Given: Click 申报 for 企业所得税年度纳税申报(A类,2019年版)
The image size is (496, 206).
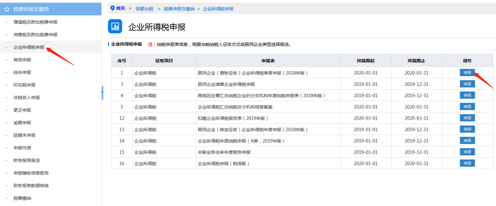Looking at the screenshot, I should click(x=467, y=141).
